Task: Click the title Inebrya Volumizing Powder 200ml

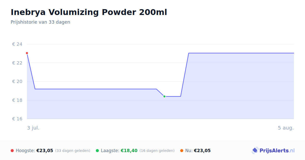Action: point(89,12)
